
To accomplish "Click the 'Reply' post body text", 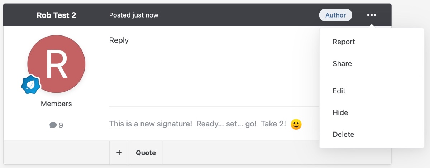I will click(119, 40).
